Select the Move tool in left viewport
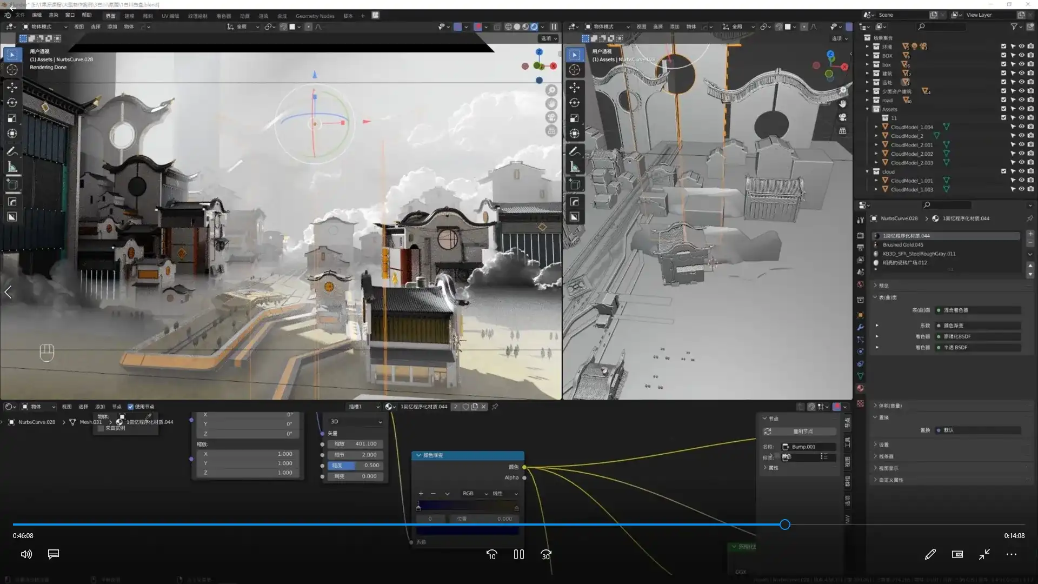 point(12,87)
